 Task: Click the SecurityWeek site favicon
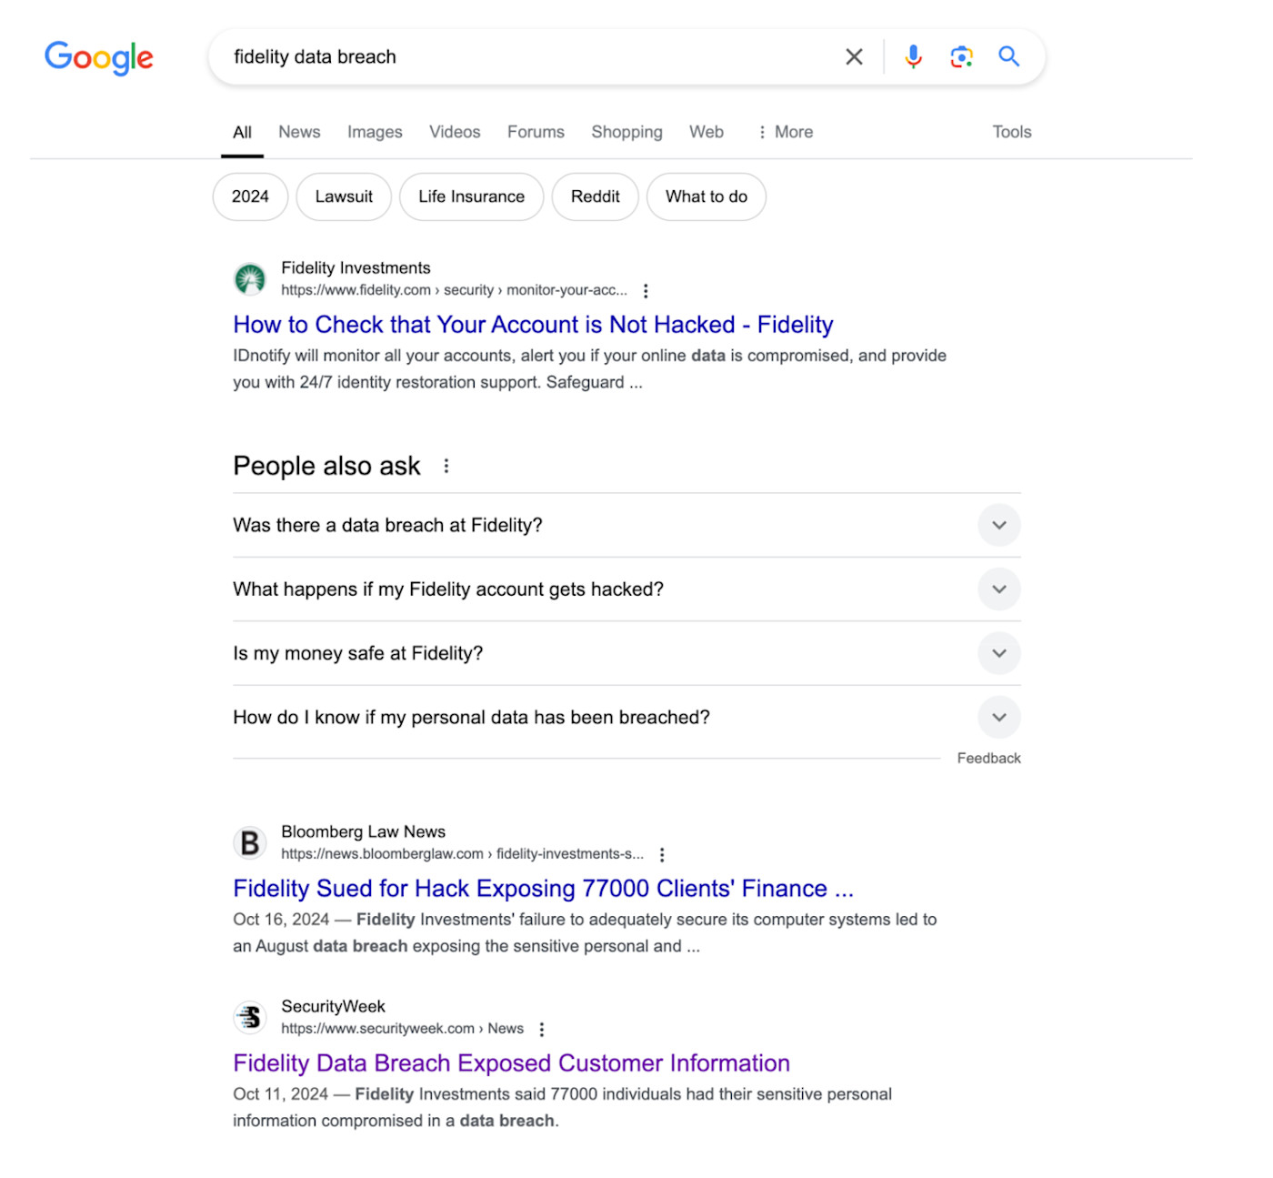(249, 1016)
